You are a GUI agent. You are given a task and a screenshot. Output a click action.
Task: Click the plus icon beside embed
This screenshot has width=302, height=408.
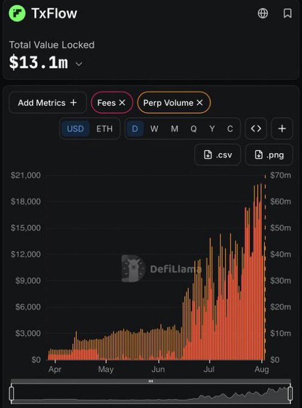click(x=282, y=128)
